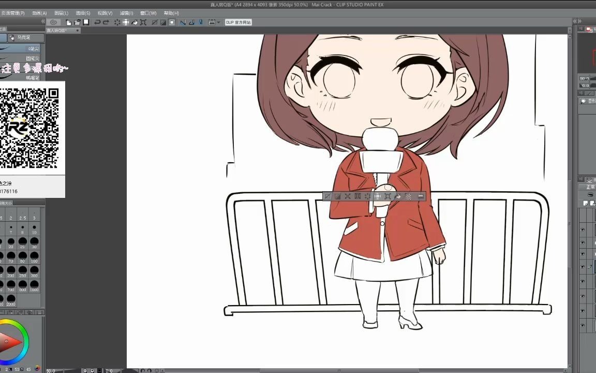Viewport: 596px width, 373px height.
Task: Click the magnifier search icon beside 显示
Action: 583,101
